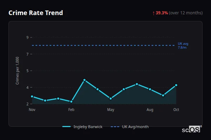211x140 pixels.
Task: Click the red upward trend arrow
Action: point(154,13)
